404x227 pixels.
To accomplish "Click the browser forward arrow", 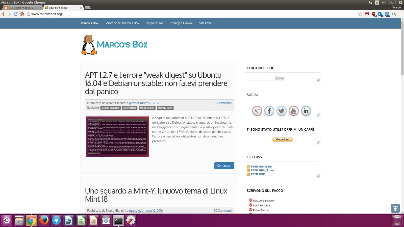I will [10, 14].
